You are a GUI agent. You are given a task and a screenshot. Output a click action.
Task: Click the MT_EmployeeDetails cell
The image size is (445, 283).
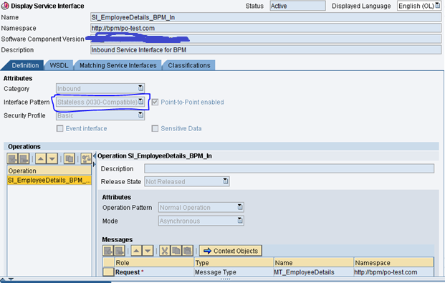(314, 272)
